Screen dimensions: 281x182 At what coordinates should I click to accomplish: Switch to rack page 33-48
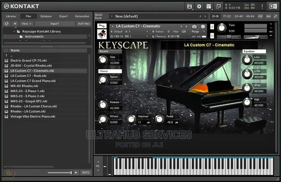click(x=238, y=16)
